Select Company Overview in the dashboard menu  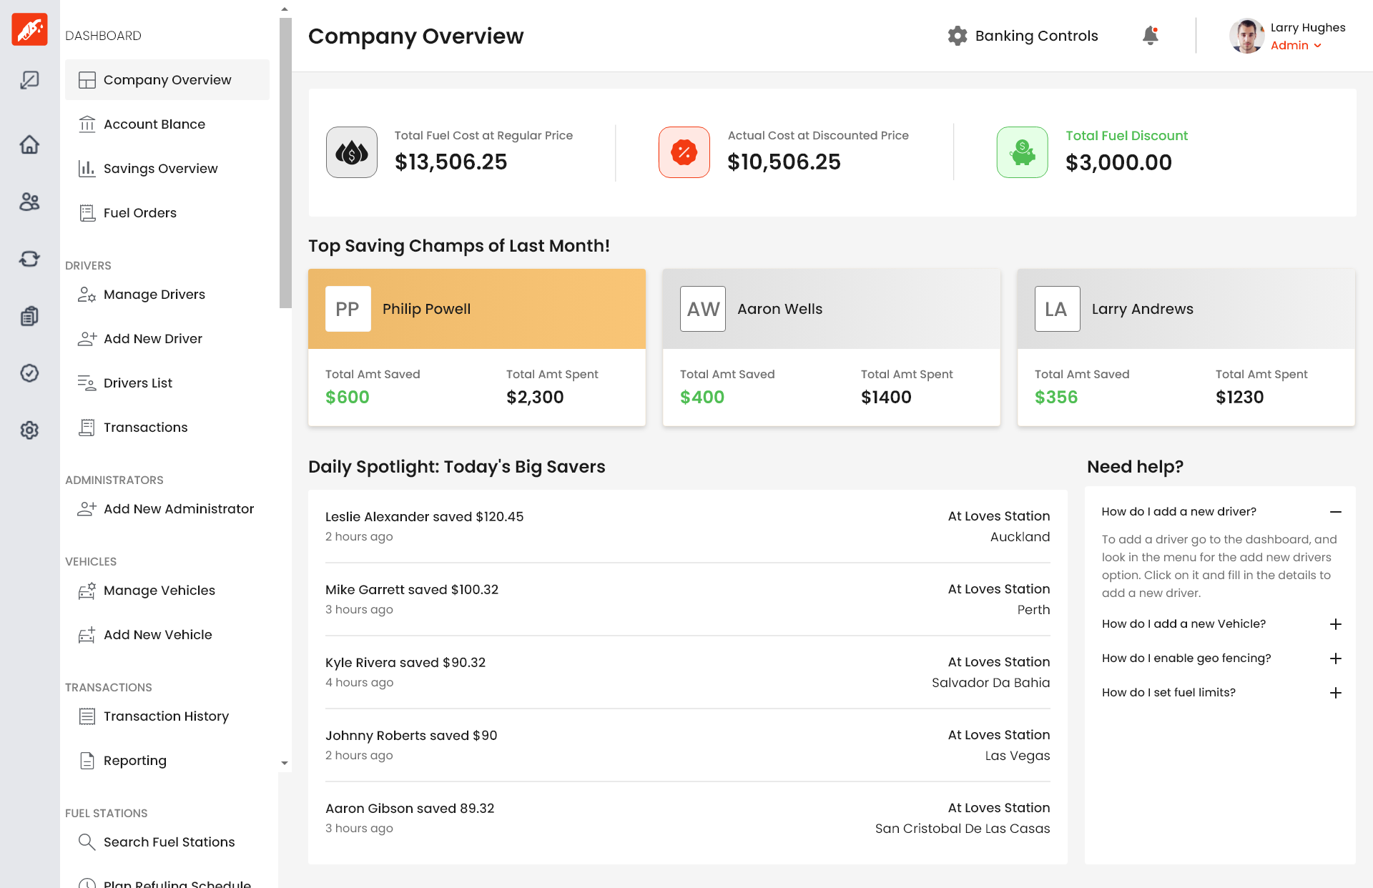(167, 79)
